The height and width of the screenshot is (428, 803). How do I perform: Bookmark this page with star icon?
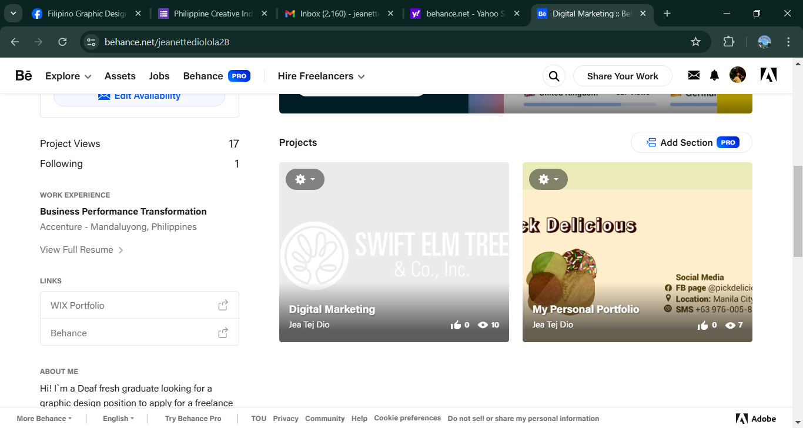point(695,42)
